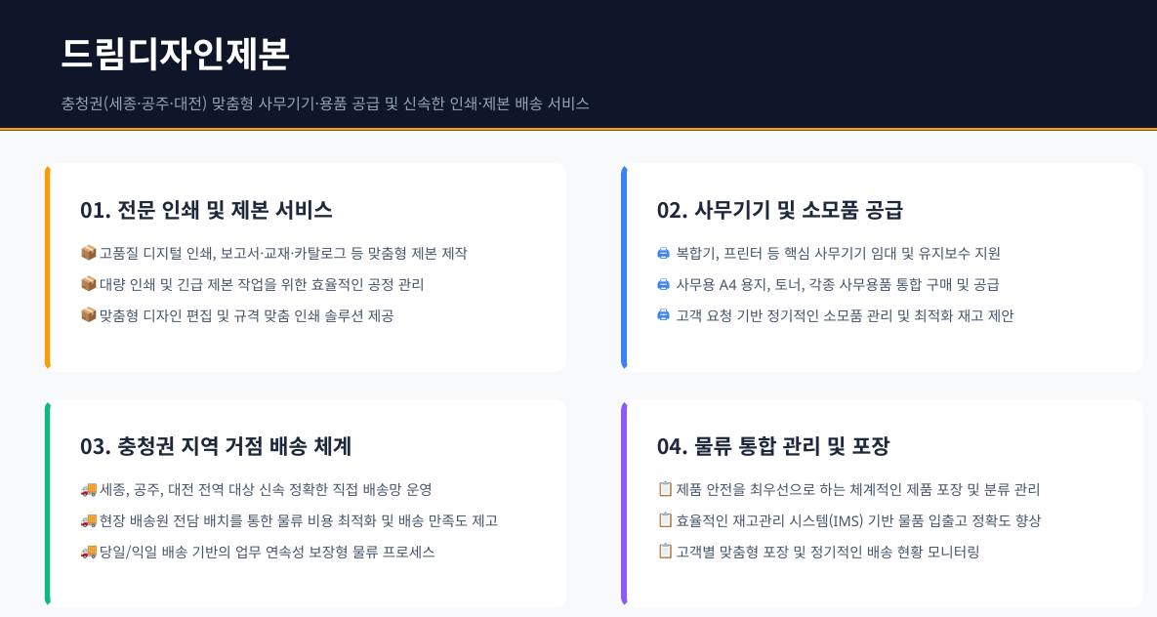The image size is (1157, 617).
Task: Click the 충청권 맞춤형 사무기기 subtitle text
Action: pos(325,103)
